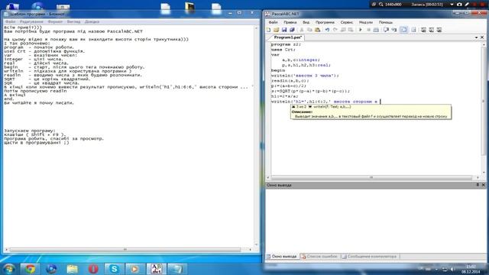Open the Помощь menu
The height and width of the screenshot is (275, 489).
[x=386, y=22]
